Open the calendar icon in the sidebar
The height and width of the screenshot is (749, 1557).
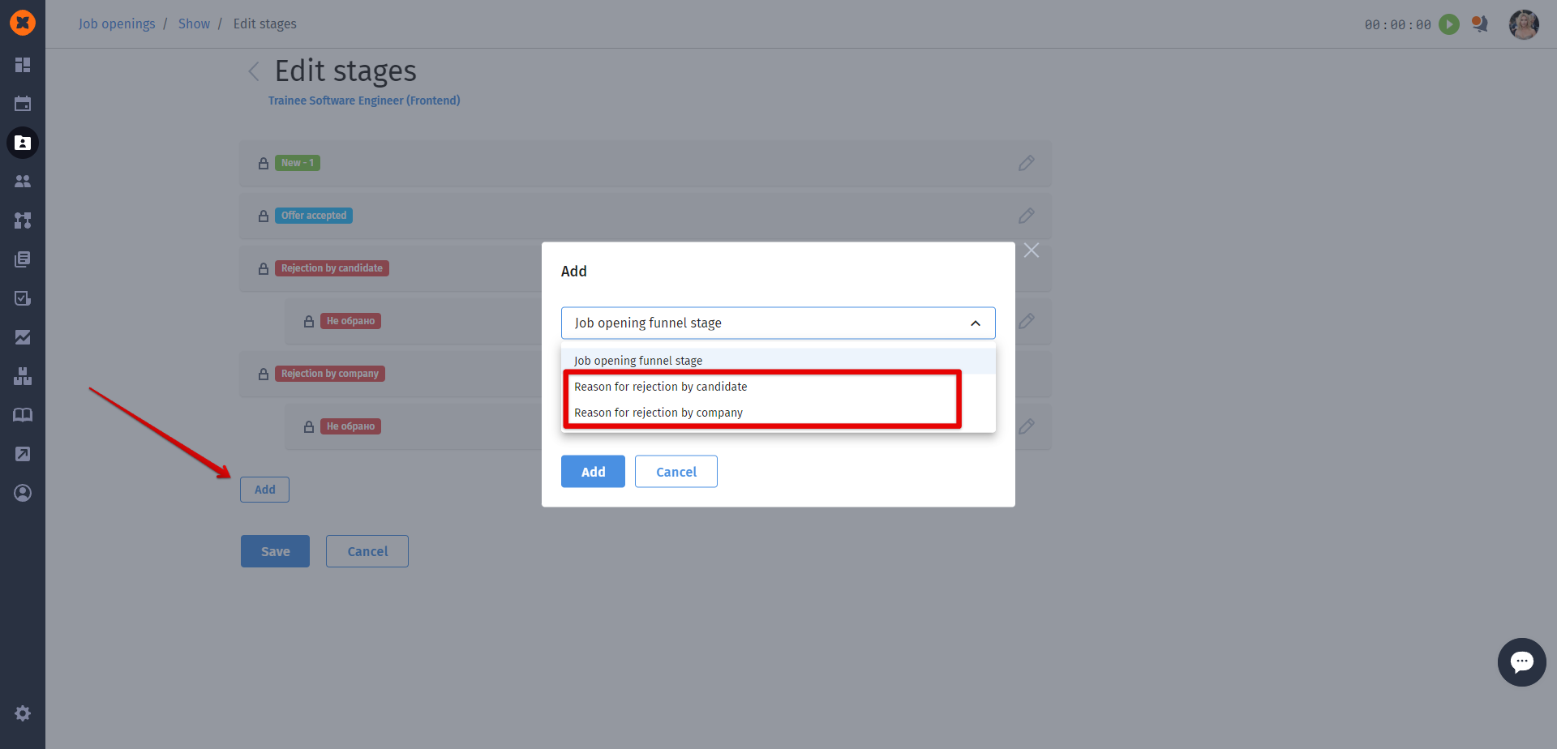coord(23,104)
